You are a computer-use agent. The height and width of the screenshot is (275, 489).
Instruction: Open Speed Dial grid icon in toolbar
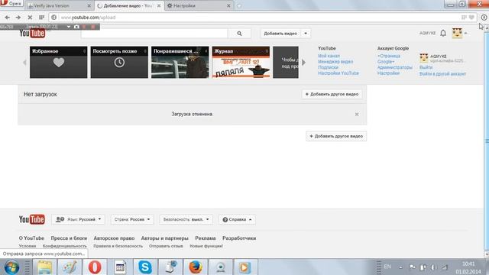tap(41, 18)
